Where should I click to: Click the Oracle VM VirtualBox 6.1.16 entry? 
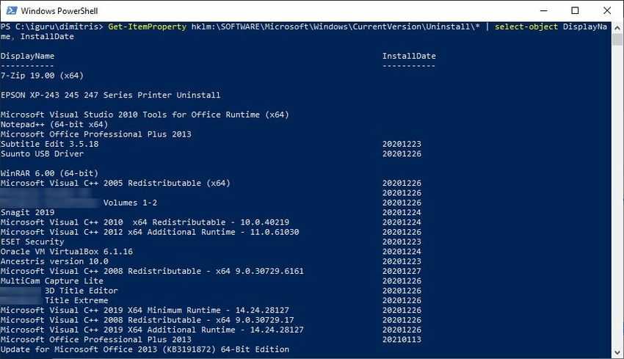tap(67, 252)
